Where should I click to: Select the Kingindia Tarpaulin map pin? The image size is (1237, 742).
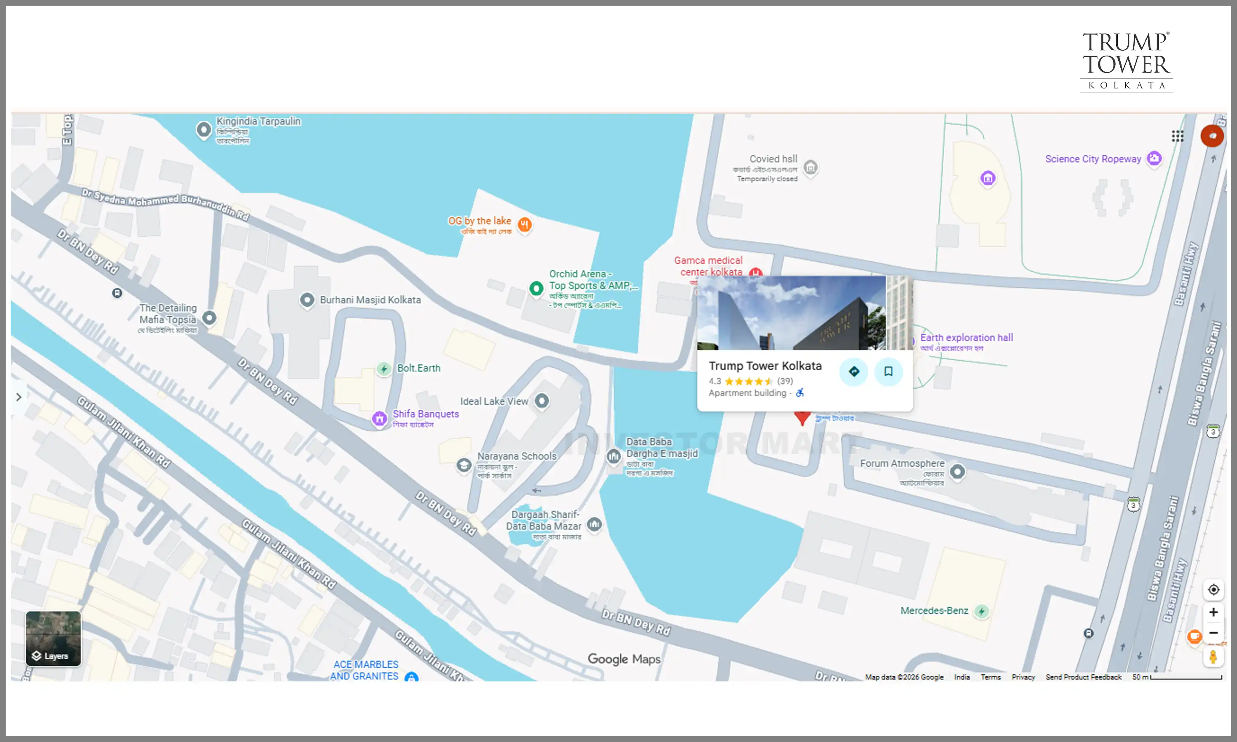click(x=204, y=130)
